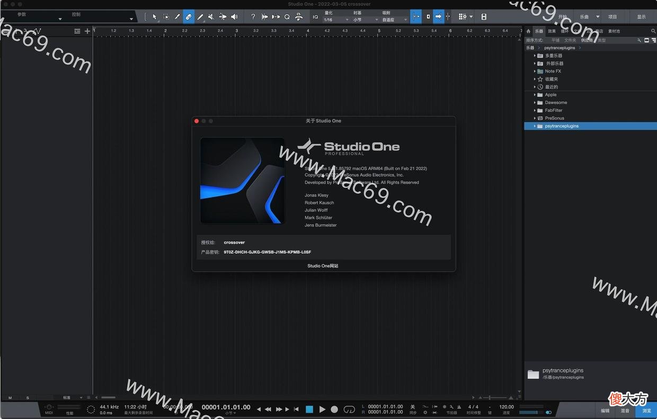This screenshot has height=419, width=657.
Task: Click the Stop transport button
Action: point(309,409)
